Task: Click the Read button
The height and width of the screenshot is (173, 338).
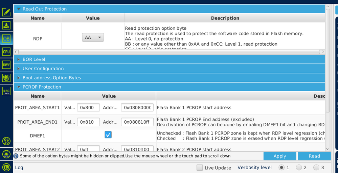Action: [314, 156]
